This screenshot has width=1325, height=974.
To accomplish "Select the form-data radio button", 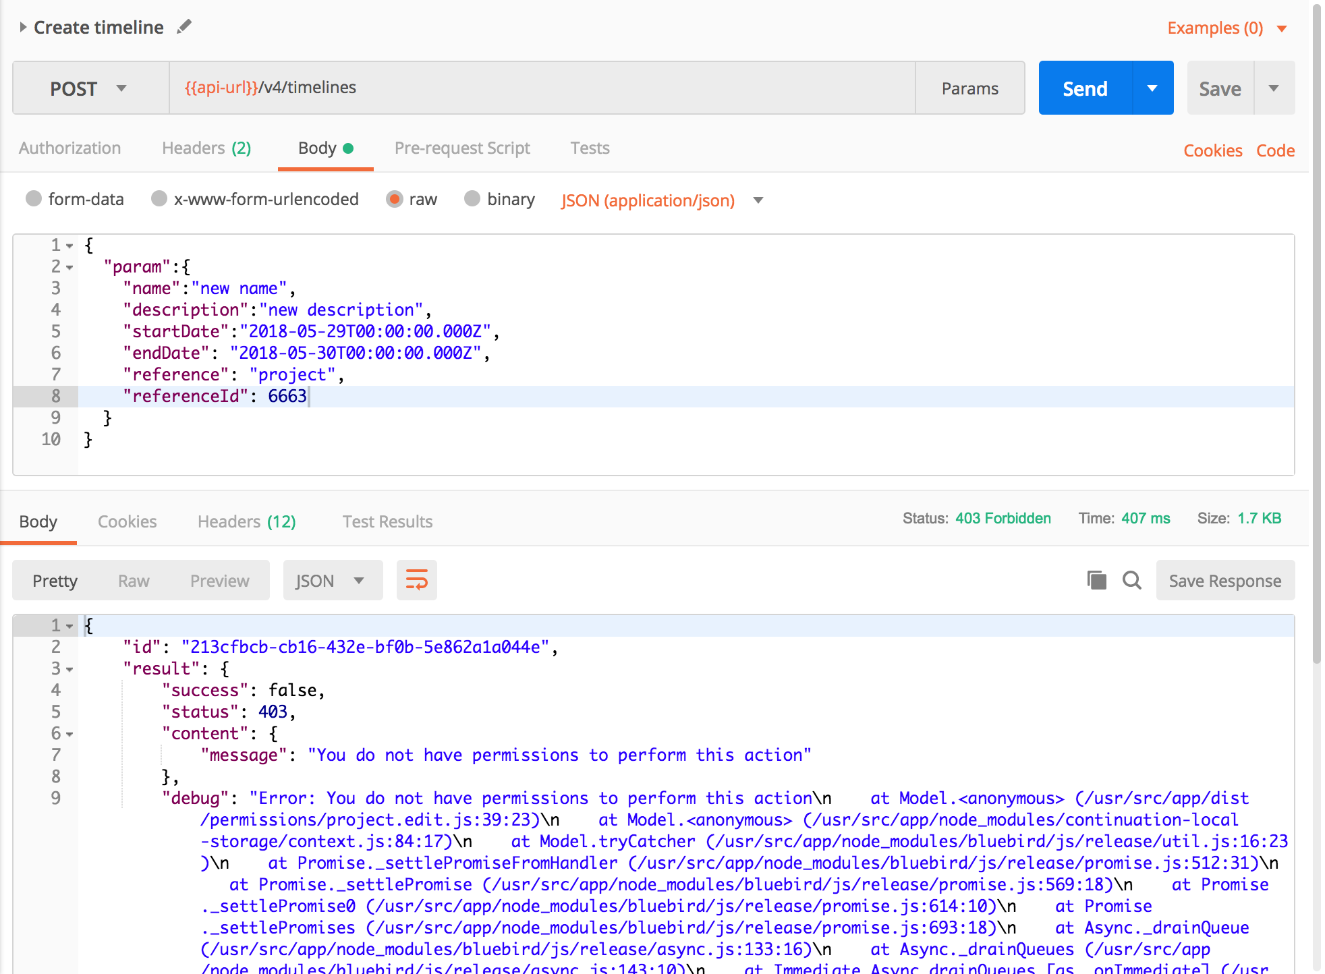I will [x=33, y=198].
